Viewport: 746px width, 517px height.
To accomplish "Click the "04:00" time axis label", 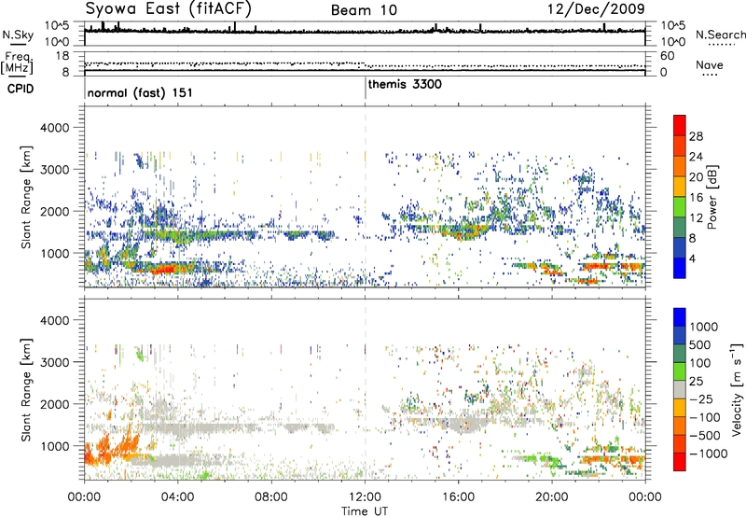I will point(177,497).
